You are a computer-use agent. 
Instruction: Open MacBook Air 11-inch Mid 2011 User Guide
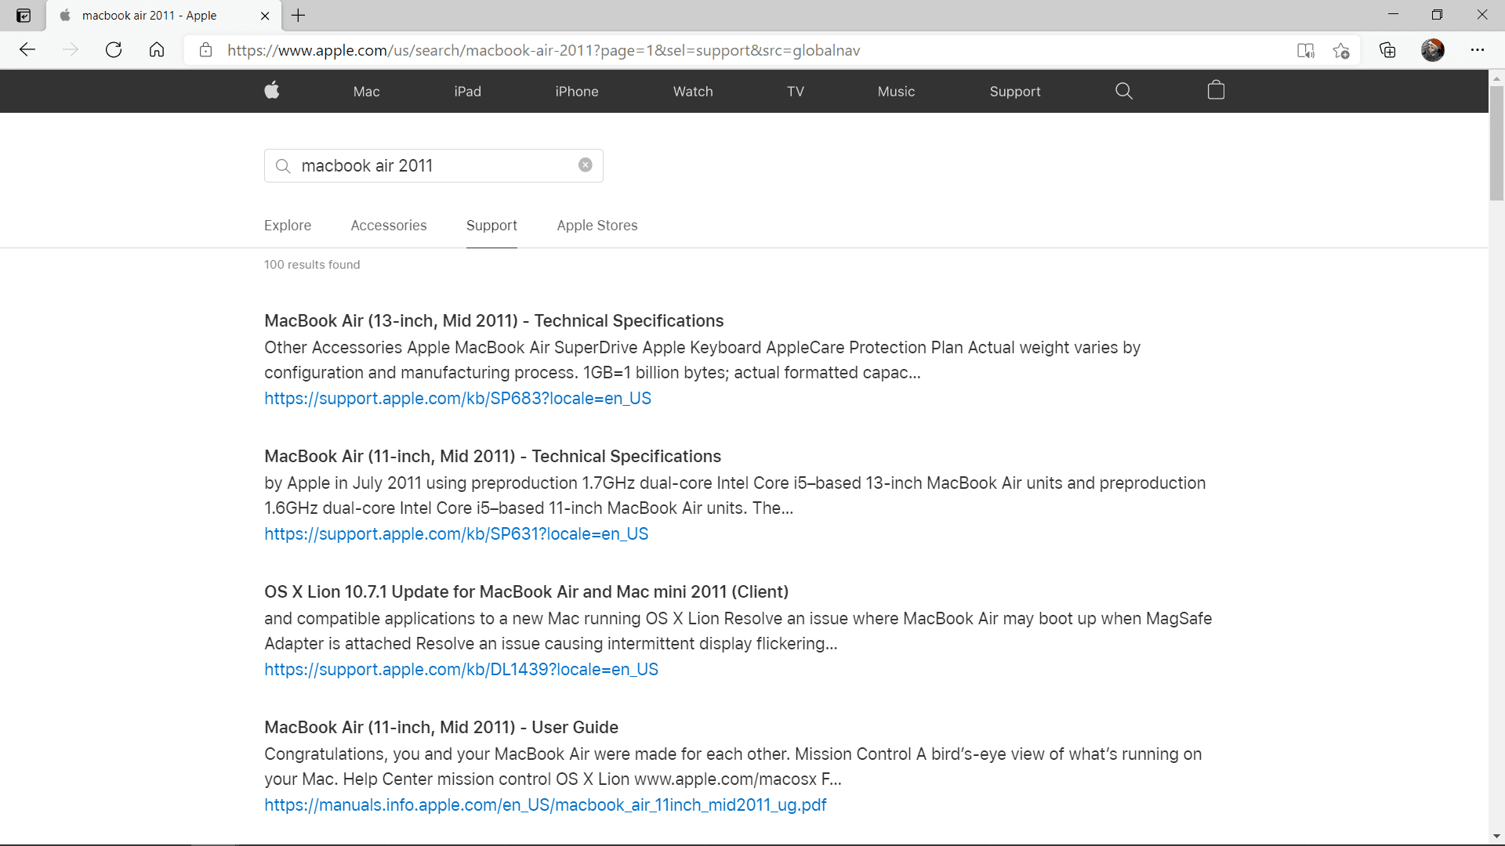coord(441,728)
